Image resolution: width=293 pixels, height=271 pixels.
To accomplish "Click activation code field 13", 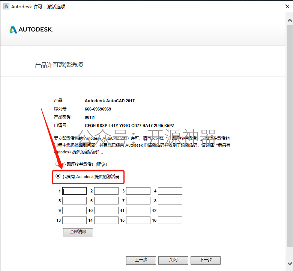I will pos(74,220).
